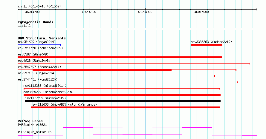
Task: Select the nsv3333263 (Audano2019) label
Action: point(211,42)
